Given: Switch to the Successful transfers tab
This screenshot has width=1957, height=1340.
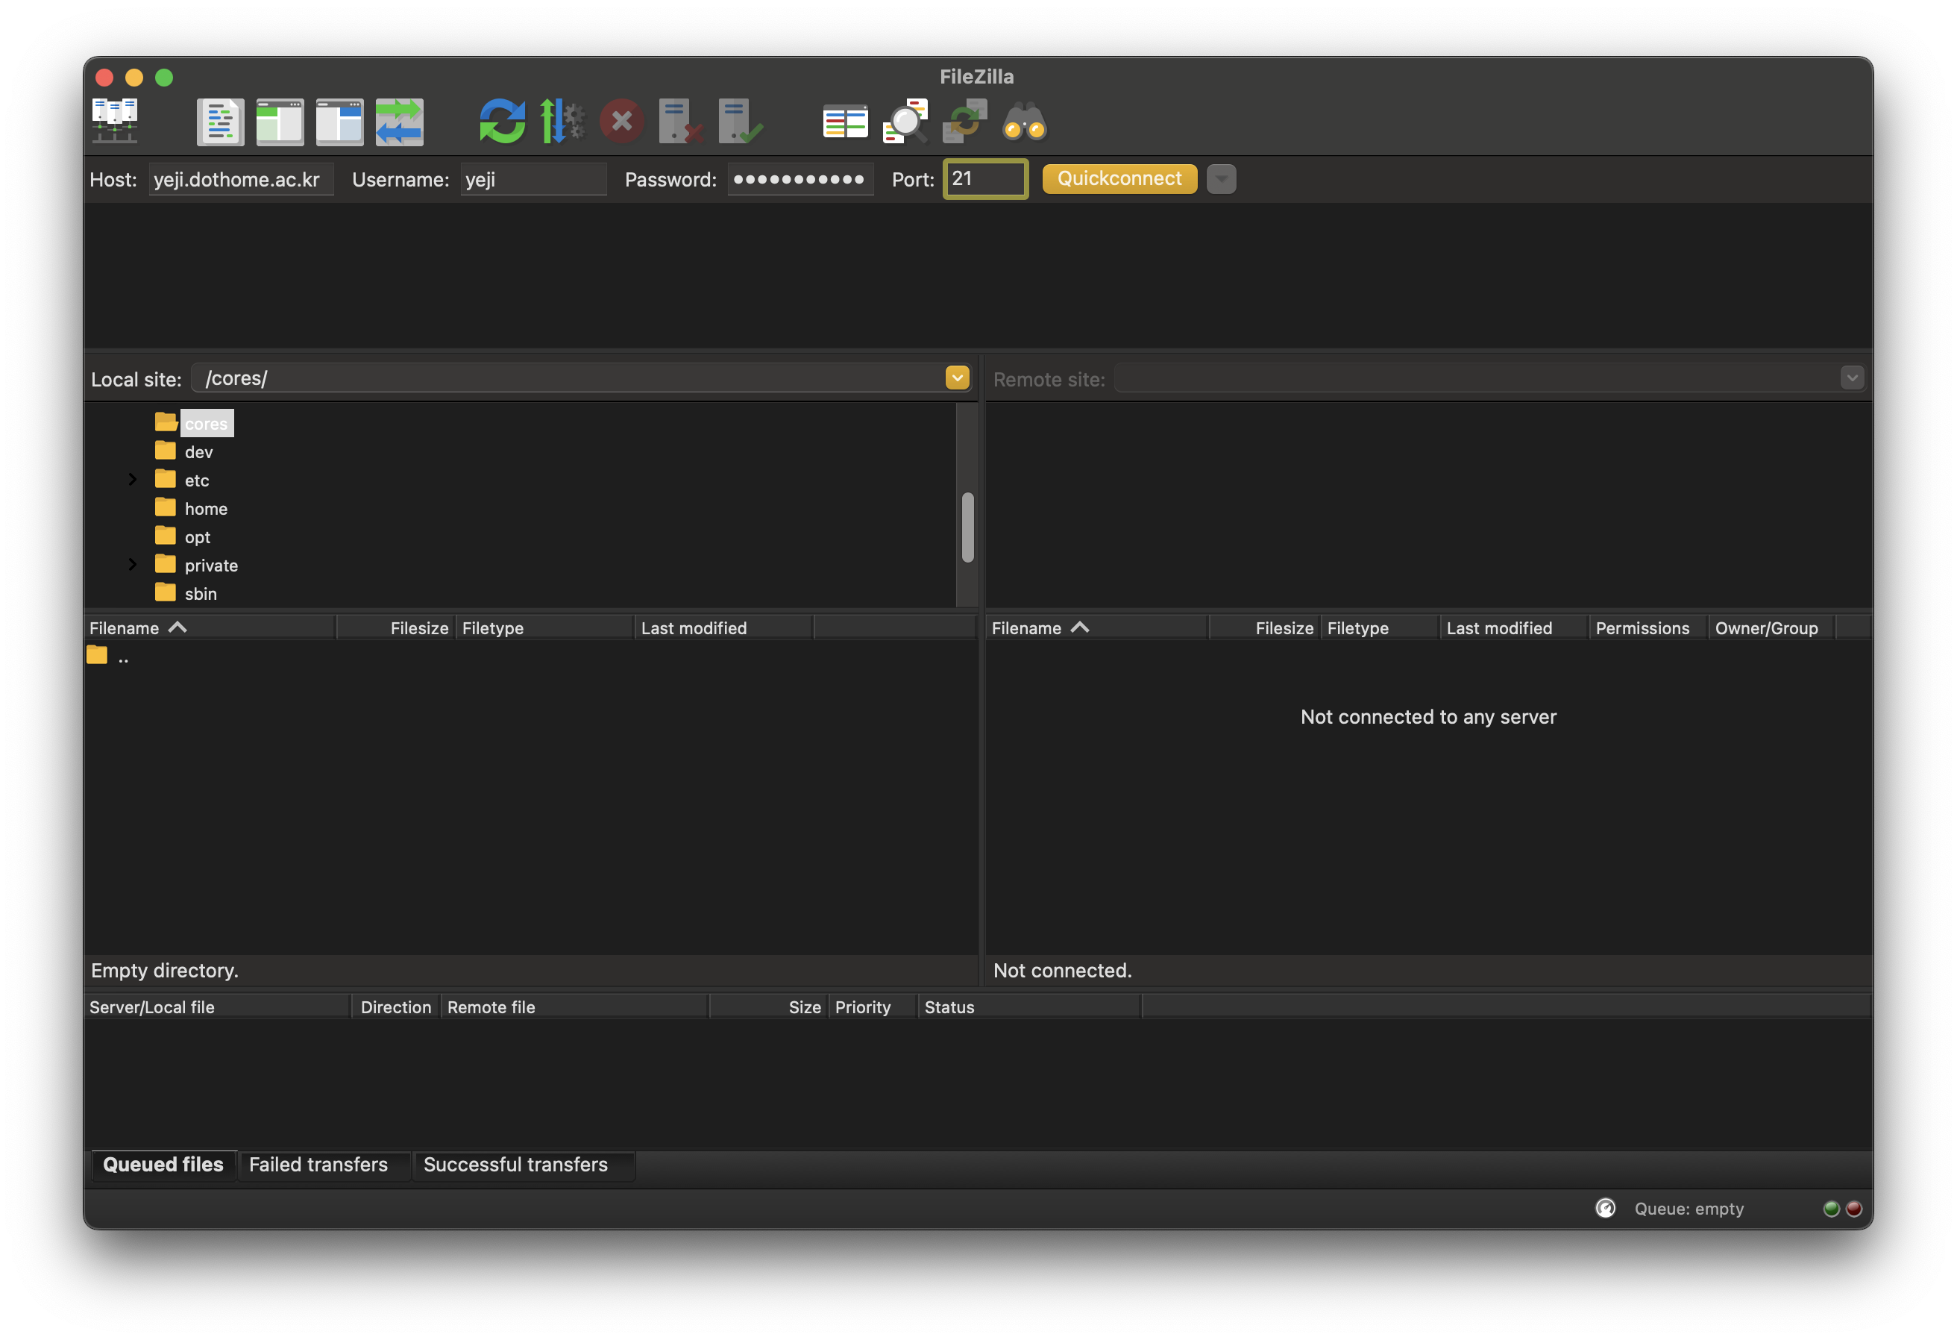Looking at the screenshot, I should [515, 1164].
